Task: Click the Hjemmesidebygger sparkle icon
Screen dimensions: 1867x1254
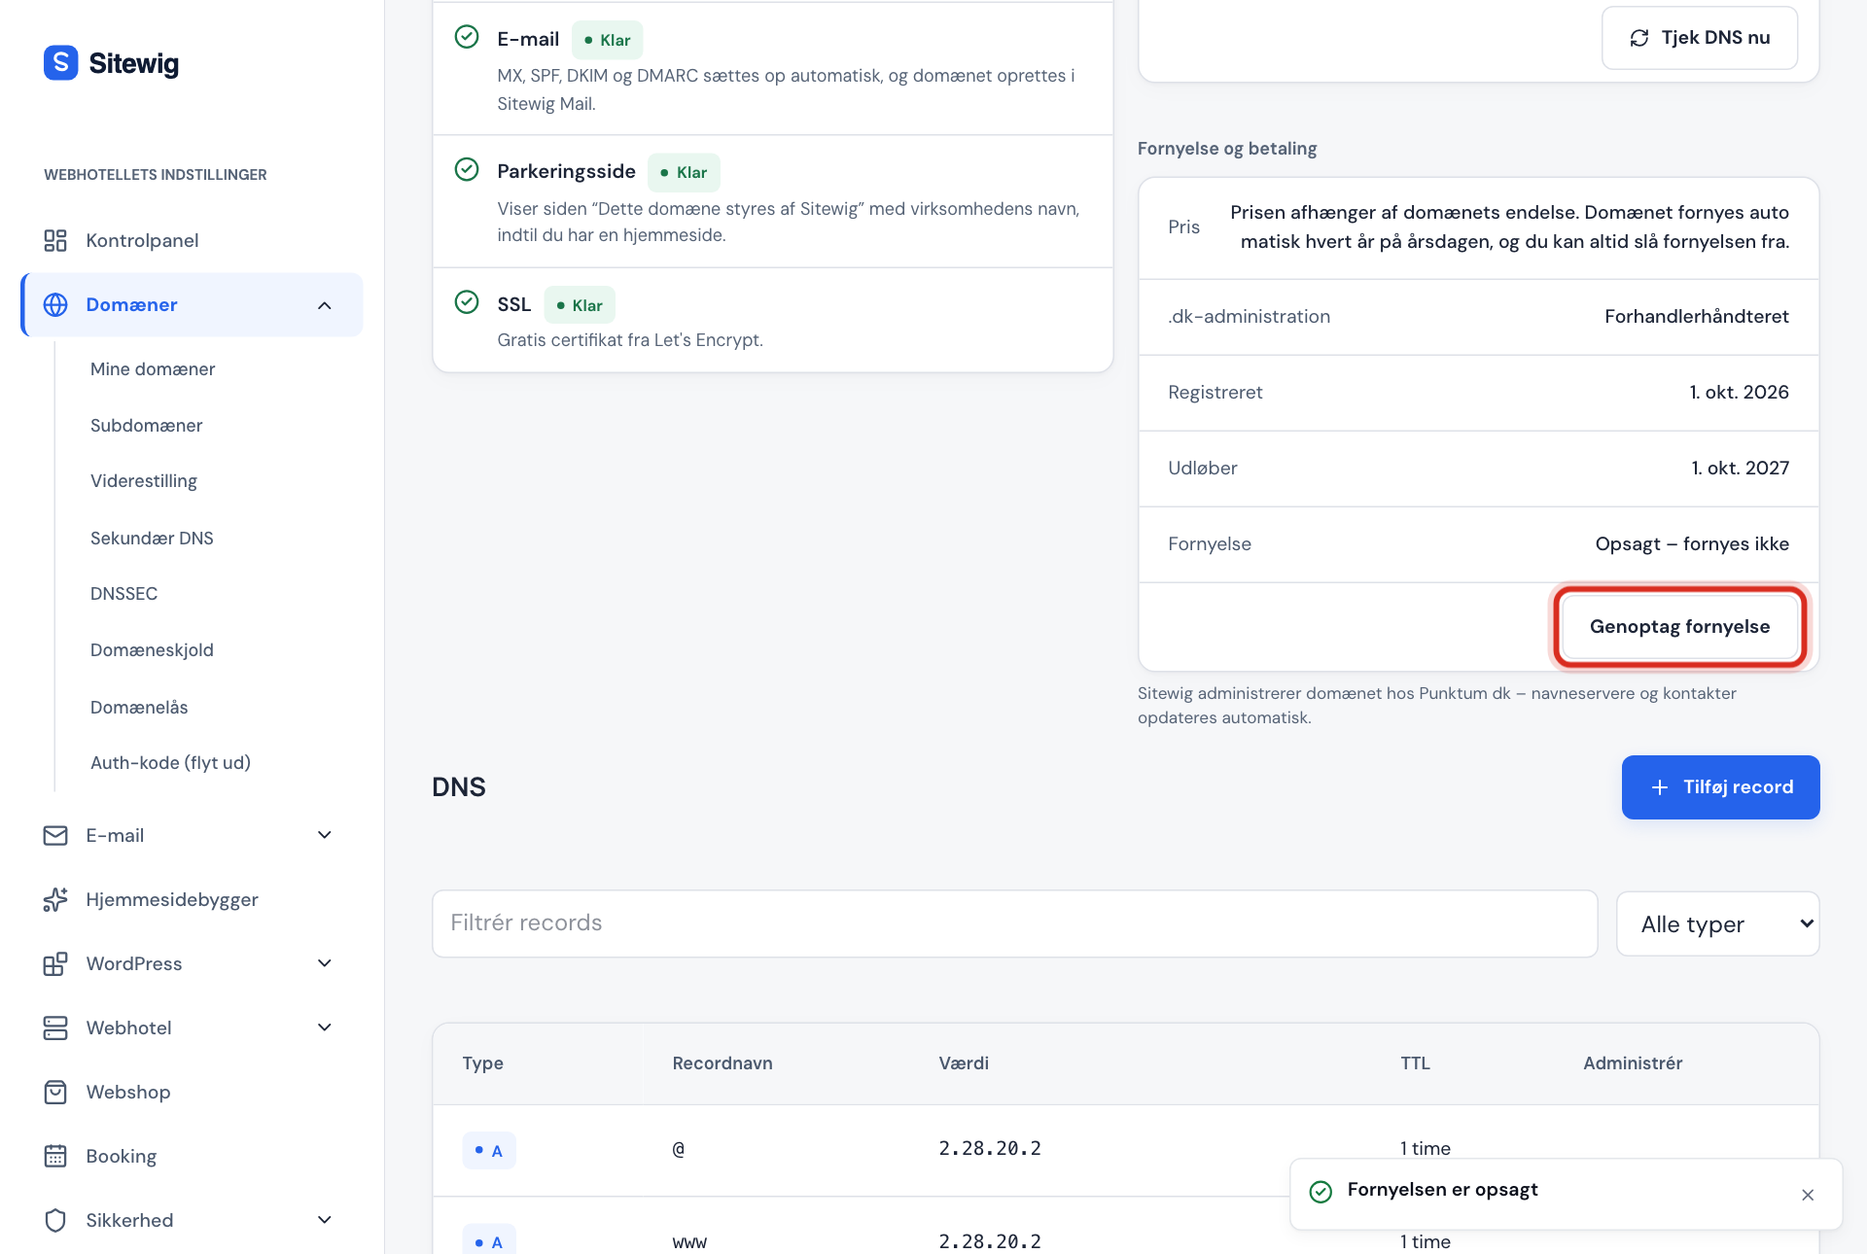Action: [x=55, y=900]
